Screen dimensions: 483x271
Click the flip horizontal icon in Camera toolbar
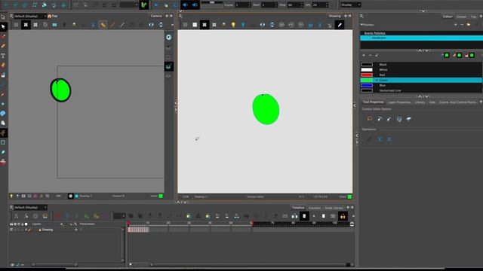(151, 25)
